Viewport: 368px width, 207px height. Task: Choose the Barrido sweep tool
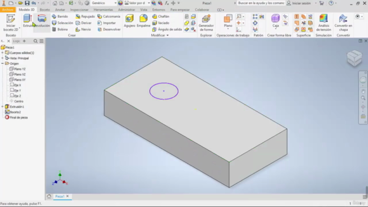pos(60,17)
